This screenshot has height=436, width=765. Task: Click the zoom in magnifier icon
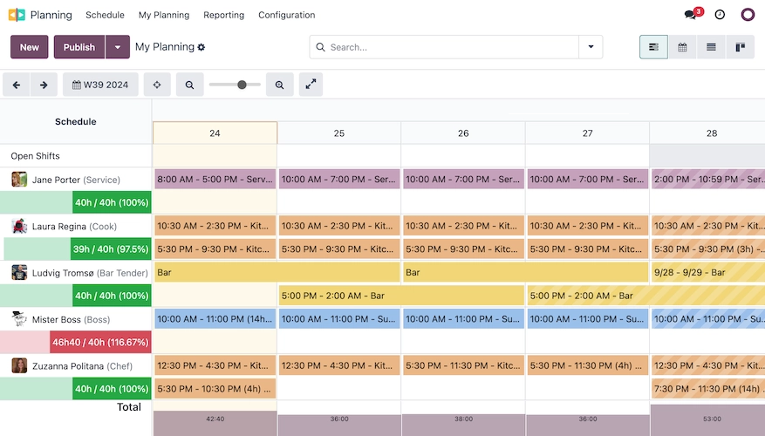pyautogui.click(x=280, y=85)
